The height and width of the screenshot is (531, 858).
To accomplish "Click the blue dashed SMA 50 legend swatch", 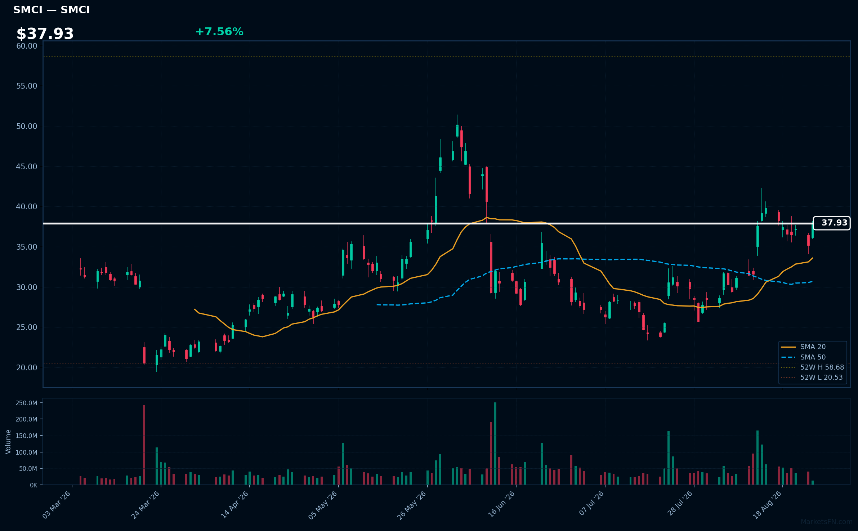I will 788,357.
